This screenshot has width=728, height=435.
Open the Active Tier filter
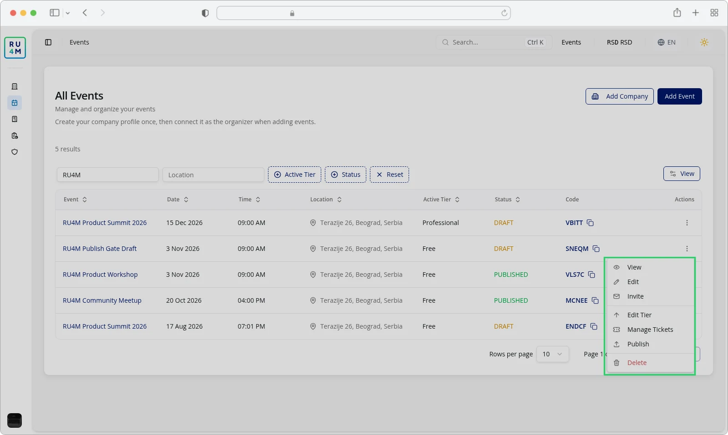(294, 175)
